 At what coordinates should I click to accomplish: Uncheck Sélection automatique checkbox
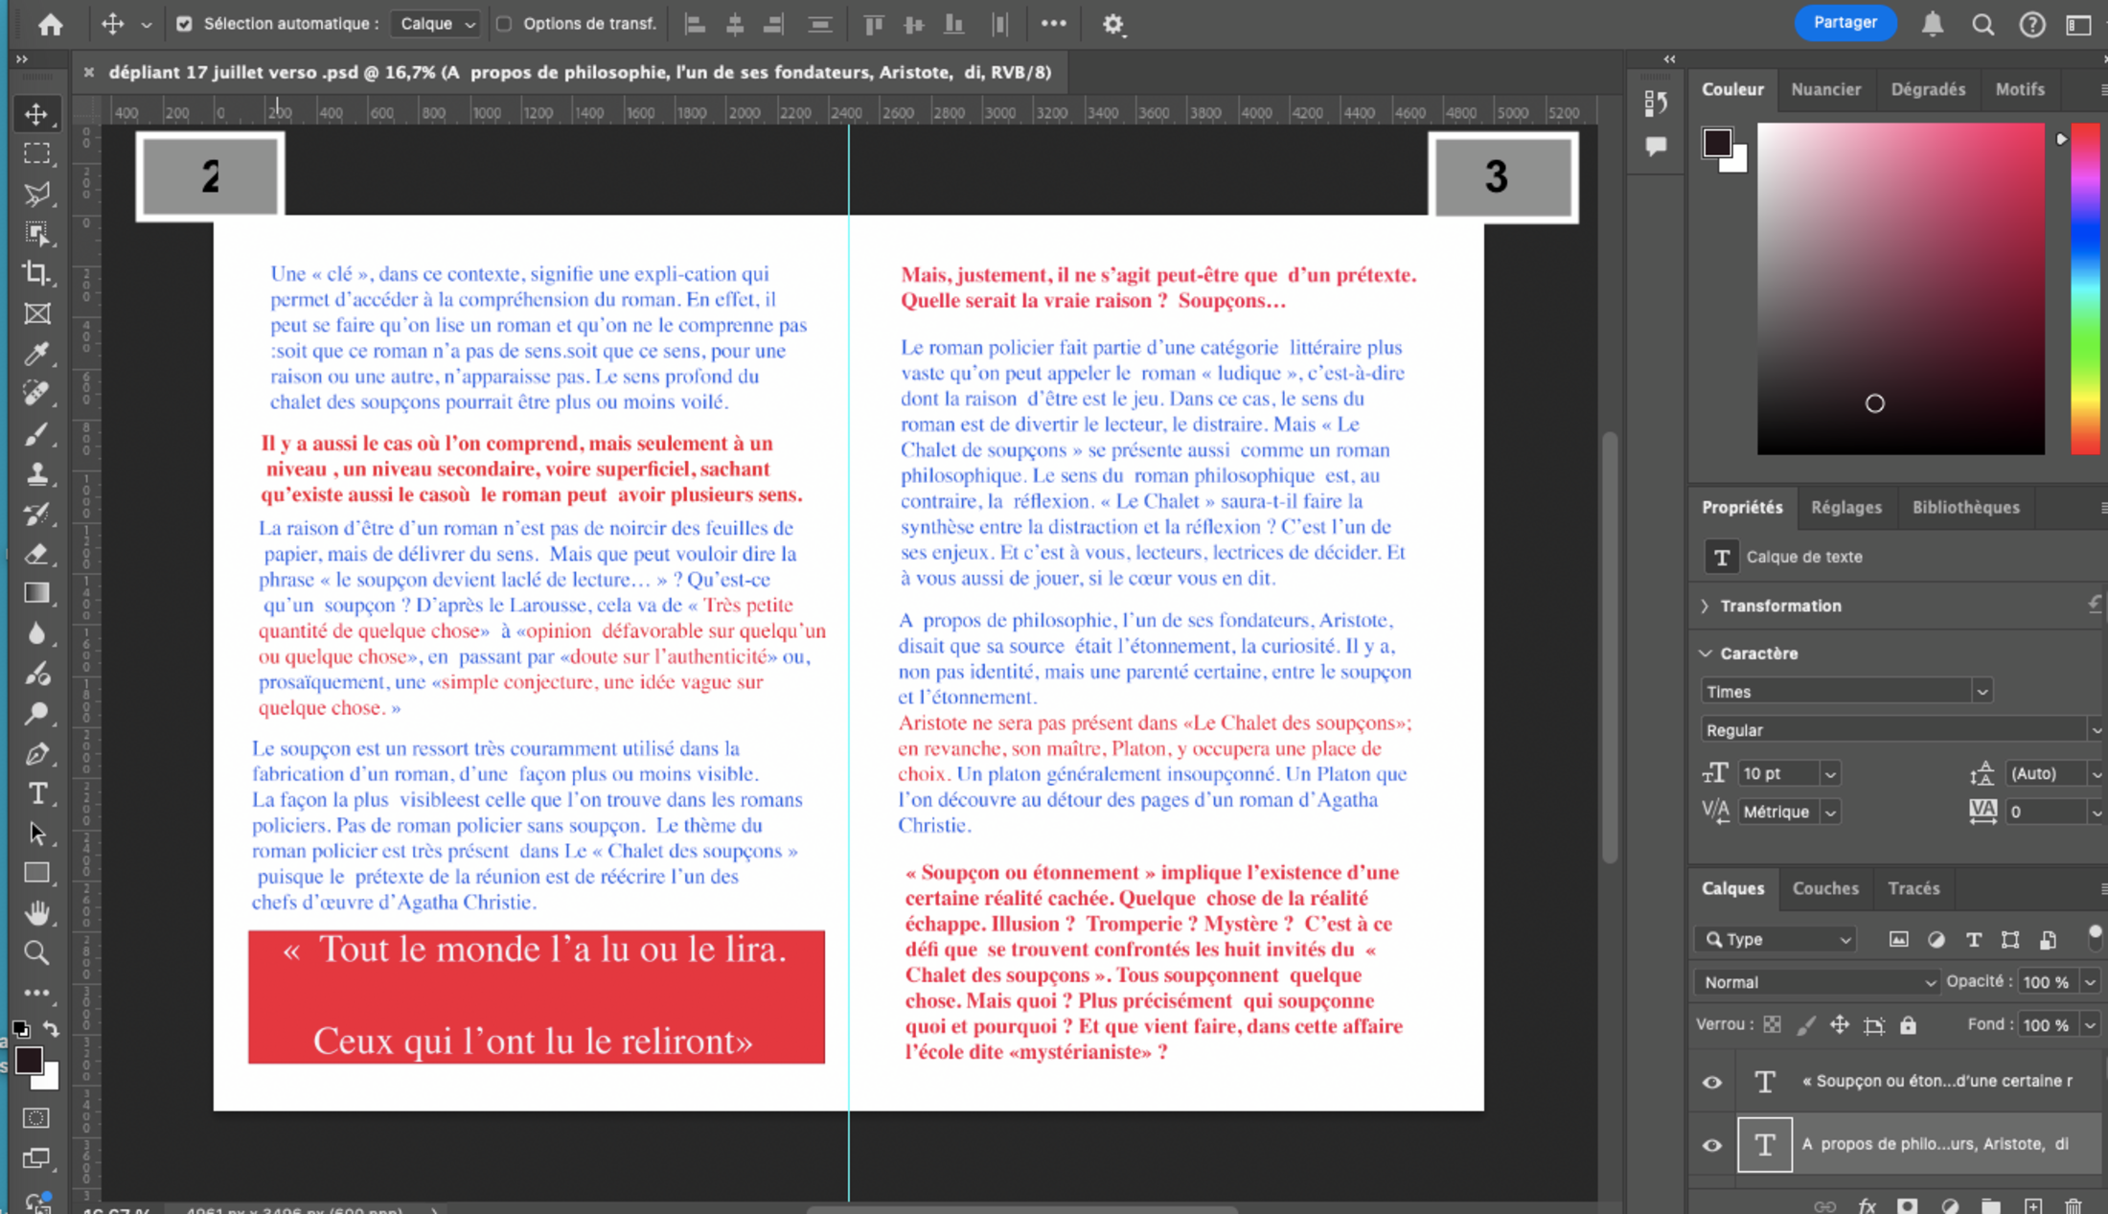coord(184,24)
